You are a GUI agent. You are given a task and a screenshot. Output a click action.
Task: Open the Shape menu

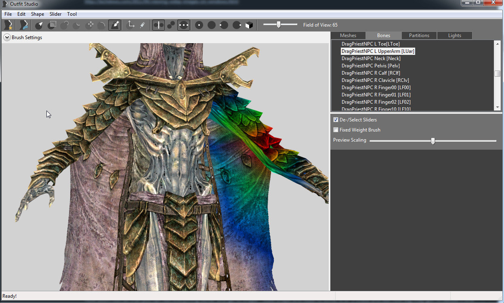click(x=38, y=14)
